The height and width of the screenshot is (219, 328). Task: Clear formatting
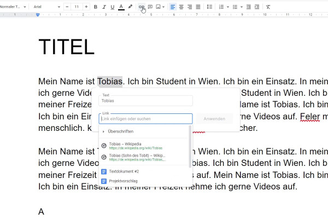[x=268, y=7]
